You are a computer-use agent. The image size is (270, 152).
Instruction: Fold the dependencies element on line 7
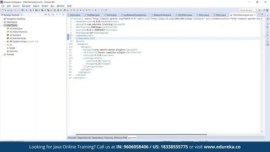click(x=72, y=35)
